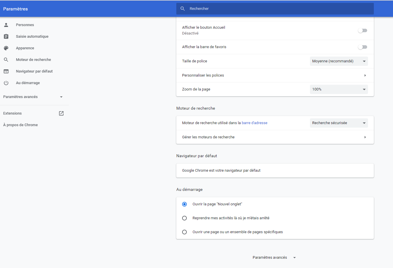Go to Personnes section in sidebar

coord(25,25)
